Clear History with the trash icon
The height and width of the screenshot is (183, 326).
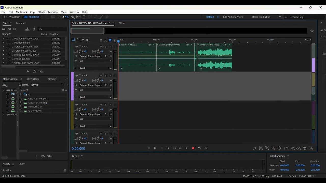click(x=65, y=170)
